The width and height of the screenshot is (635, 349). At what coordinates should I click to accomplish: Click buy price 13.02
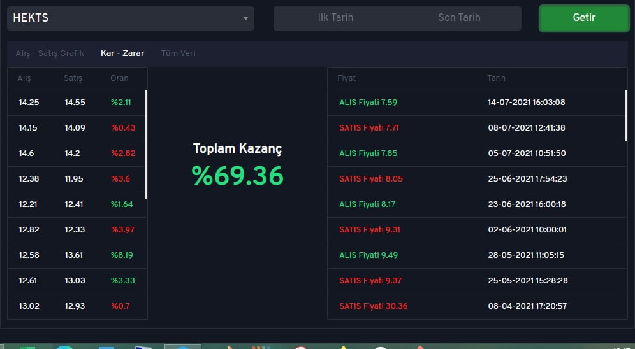pyautogui.click(x=29, y=306)
